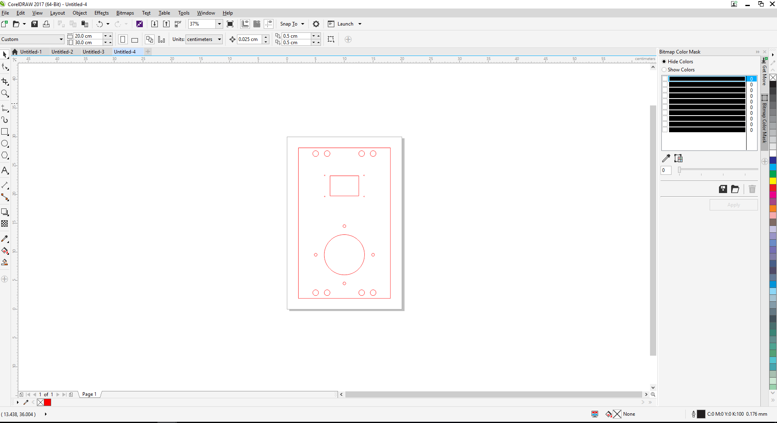
Task: Click the New document icon
Action: tap(4, 24)
